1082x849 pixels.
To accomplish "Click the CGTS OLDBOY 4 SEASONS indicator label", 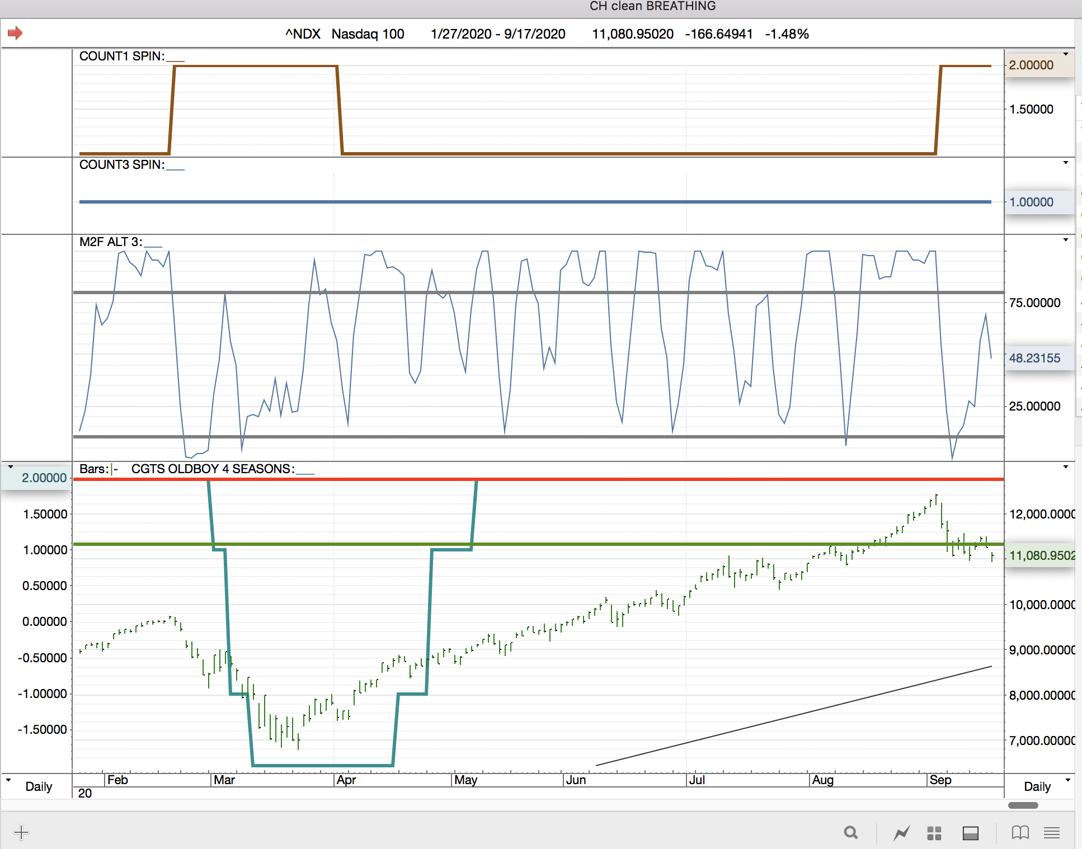I will [213, 469].
